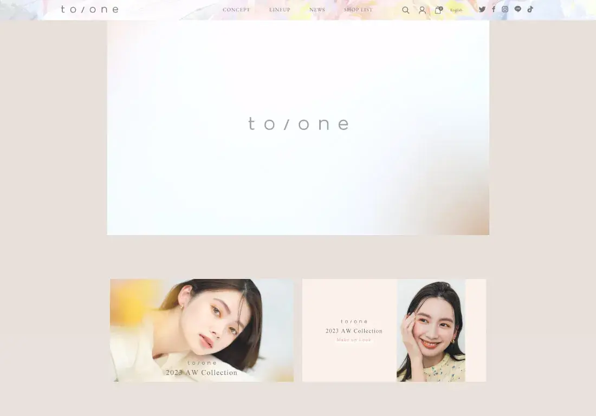Select NEWS in the navigation
596x416 pixels.
pyautogui.click(x=317, y=10)
